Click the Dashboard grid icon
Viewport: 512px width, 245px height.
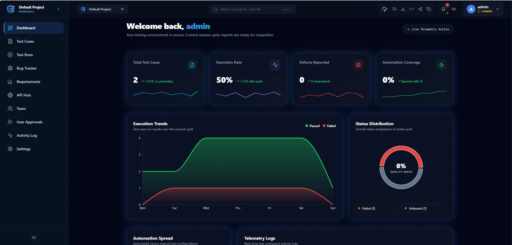point(10,28)
